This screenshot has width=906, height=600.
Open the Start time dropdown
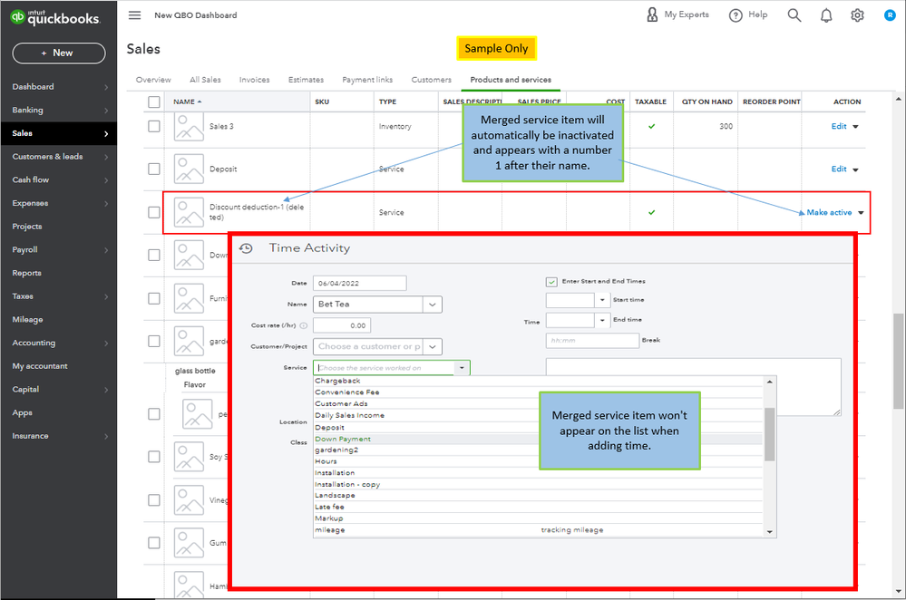click(602, 300)
